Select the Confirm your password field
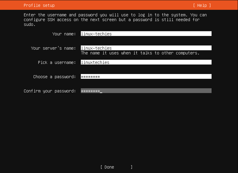238x173 pixels. click(146, 91)
